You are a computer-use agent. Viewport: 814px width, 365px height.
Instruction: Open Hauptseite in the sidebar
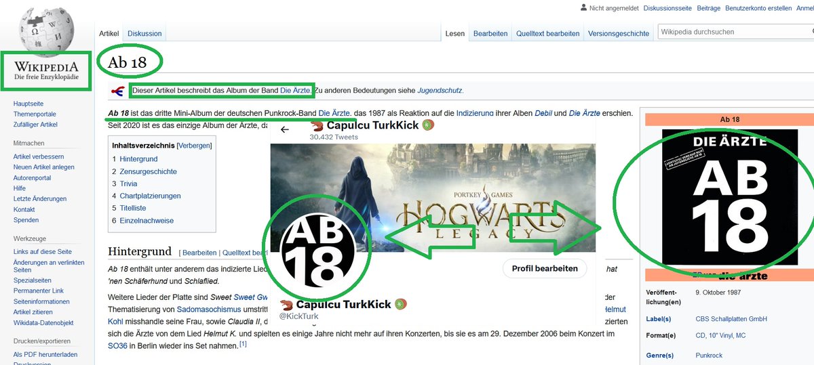tap(28, 104)
